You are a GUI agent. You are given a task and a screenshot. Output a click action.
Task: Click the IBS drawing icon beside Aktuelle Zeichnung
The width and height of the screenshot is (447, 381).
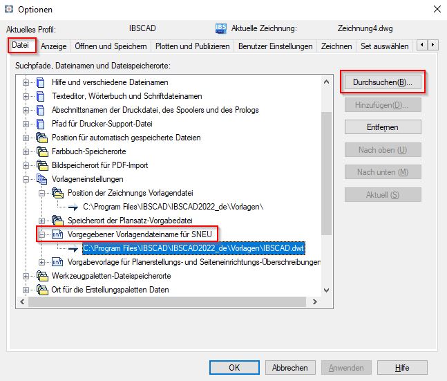(x=221, y=28)
